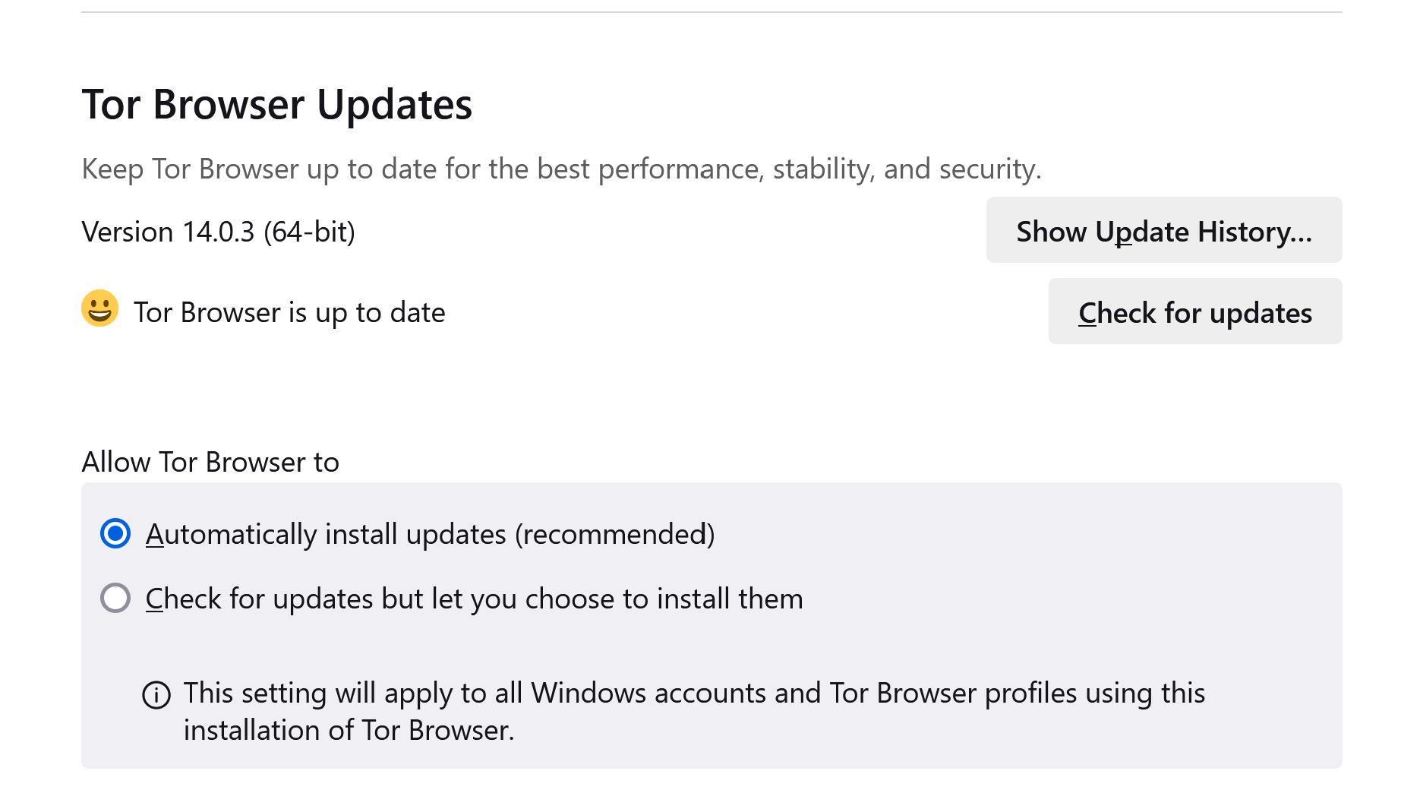Viewport: 1401px width, 809px height.
Task: Click the Version 14.0.3 (64-bit) text
Action: (218, 232)
